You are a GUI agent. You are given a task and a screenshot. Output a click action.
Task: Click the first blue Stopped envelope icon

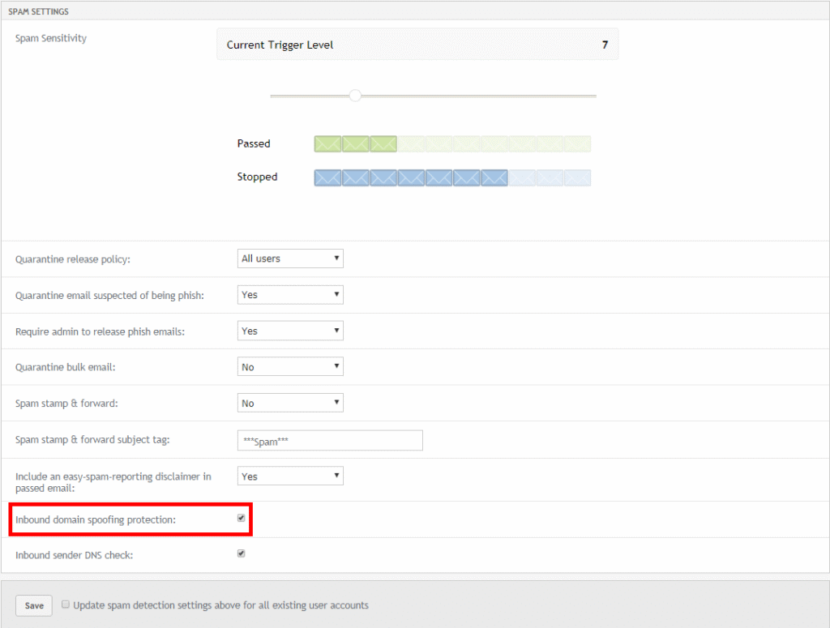(x=327, y=177)
